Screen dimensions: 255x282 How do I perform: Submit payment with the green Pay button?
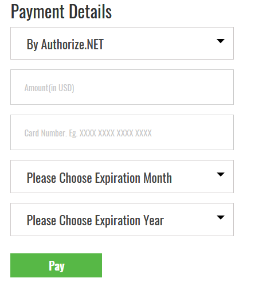pyautogui.click(x=56, y=265)
